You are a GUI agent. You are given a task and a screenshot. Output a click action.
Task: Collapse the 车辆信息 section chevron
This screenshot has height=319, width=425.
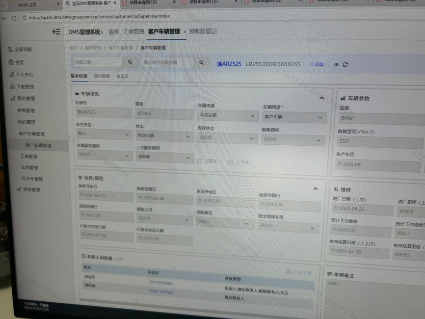322,98
